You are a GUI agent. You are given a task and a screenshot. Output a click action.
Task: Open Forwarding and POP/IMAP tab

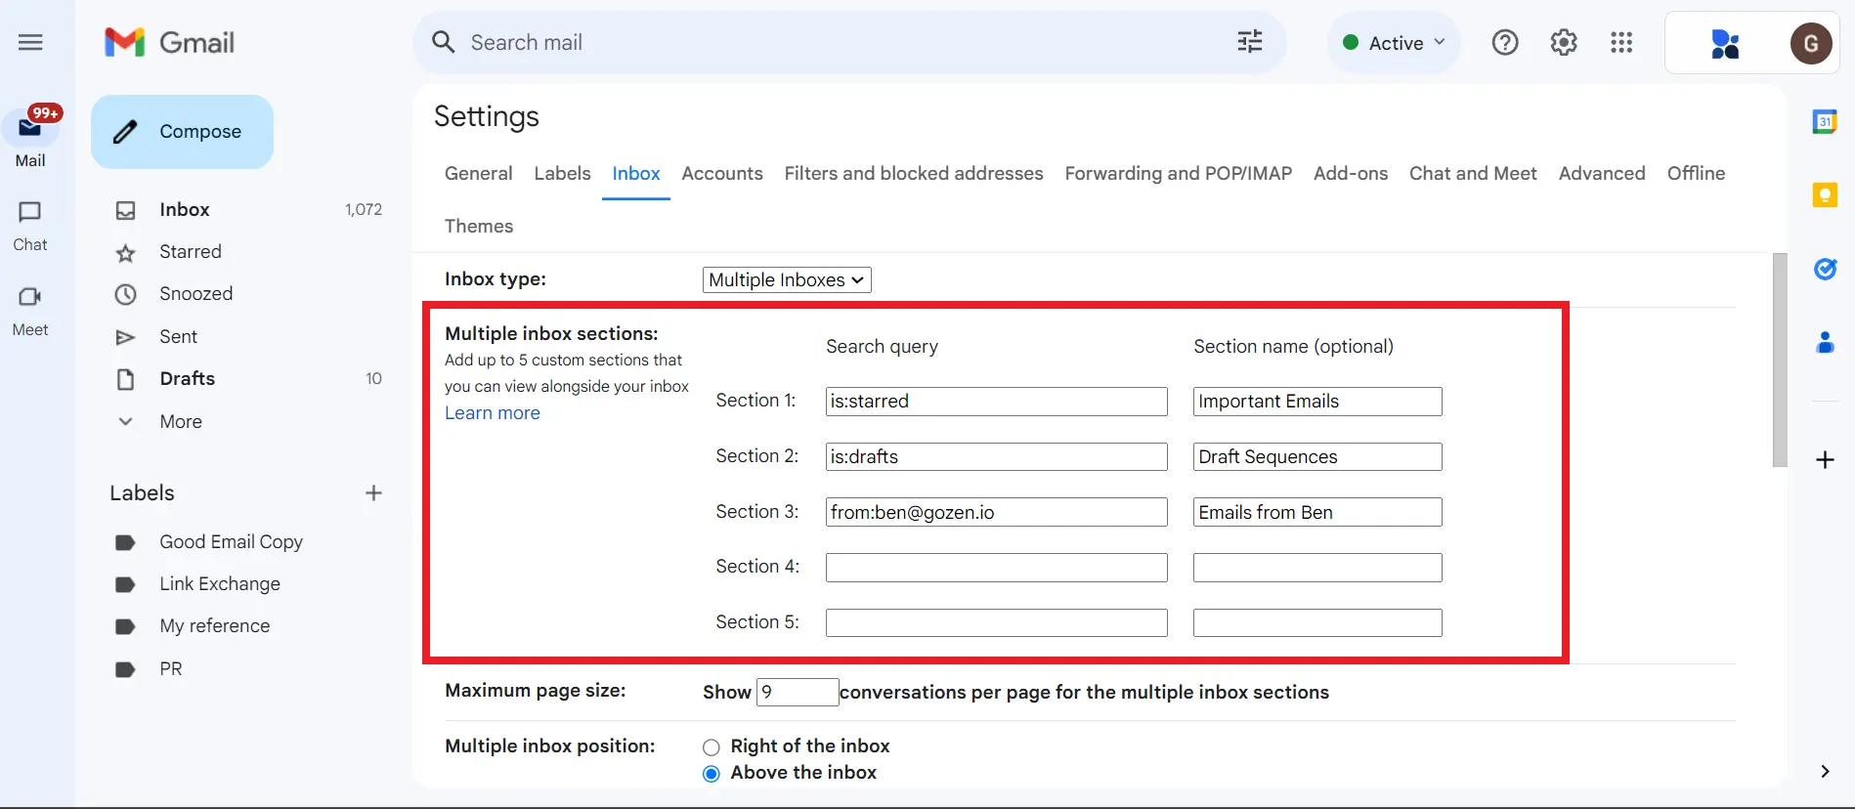[1178, 173]
